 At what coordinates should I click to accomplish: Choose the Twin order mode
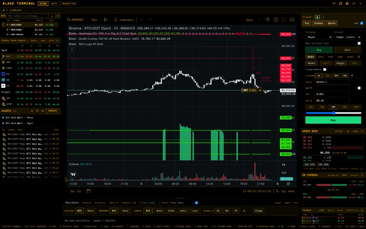[x=355, y=63]
